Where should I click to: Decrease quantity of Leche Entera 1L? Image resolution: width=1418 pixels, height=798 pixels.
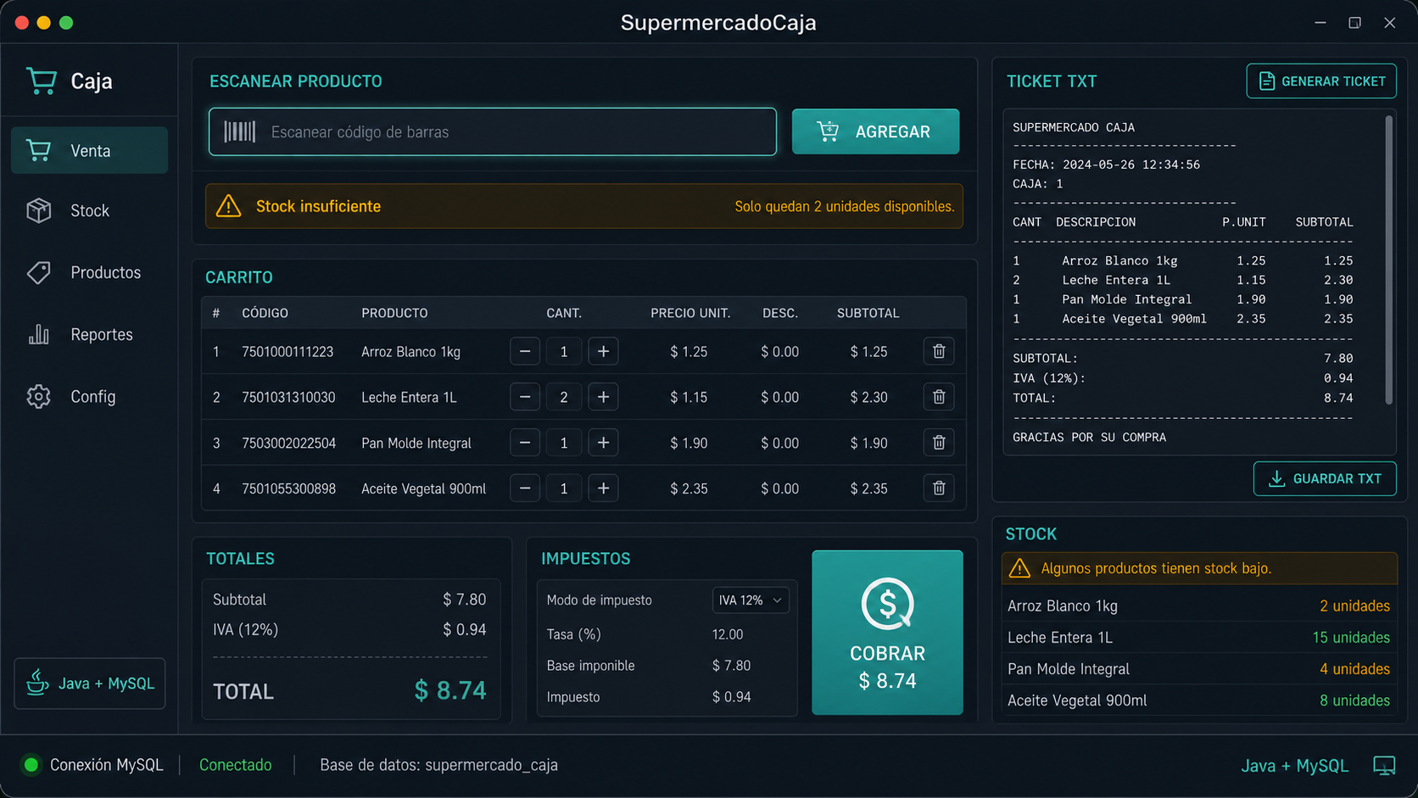[525, 397]
